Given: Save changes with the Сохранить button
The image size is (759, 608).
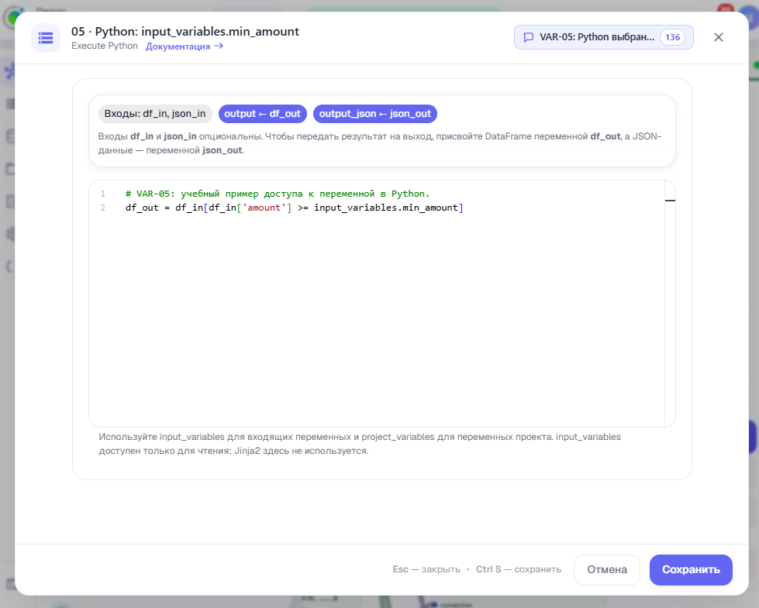Looking at the screenshot, I should (691, 570).
